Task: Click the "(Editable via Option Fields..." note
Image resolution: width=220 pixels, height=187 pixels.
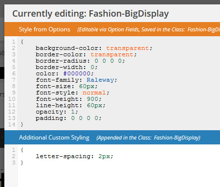Action: coord(149,29)
